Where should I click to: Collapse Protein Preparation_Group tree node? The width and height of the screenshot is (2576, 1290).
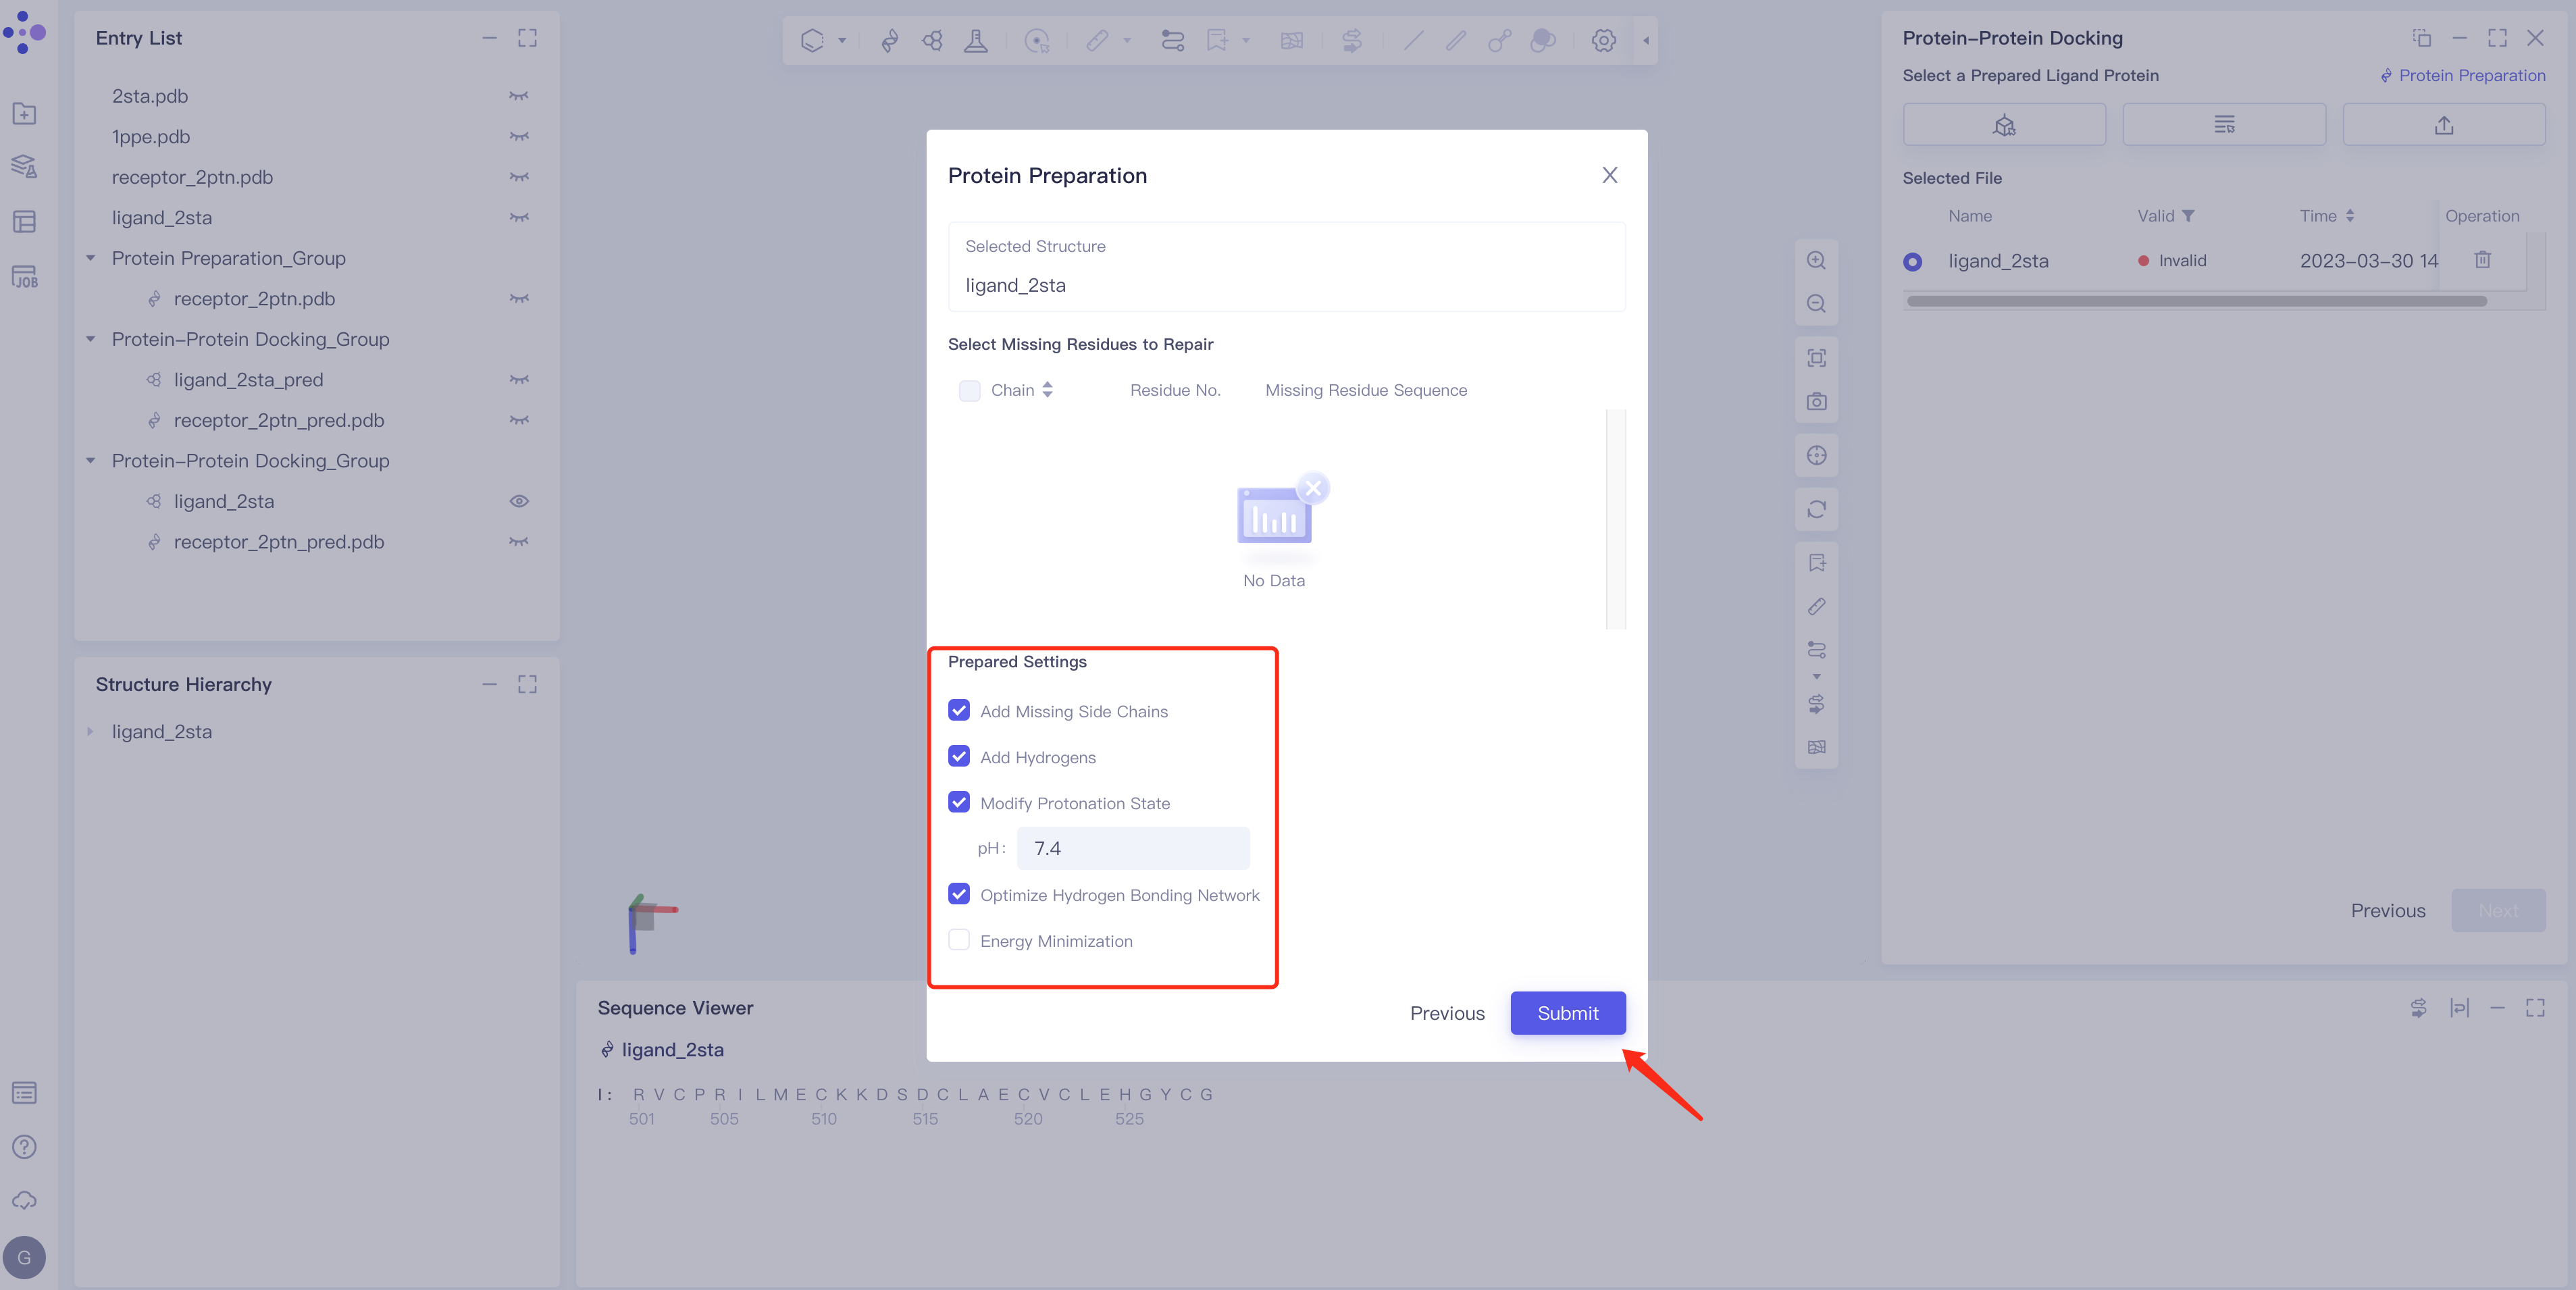pyautogui.click(x=91, y=258)
